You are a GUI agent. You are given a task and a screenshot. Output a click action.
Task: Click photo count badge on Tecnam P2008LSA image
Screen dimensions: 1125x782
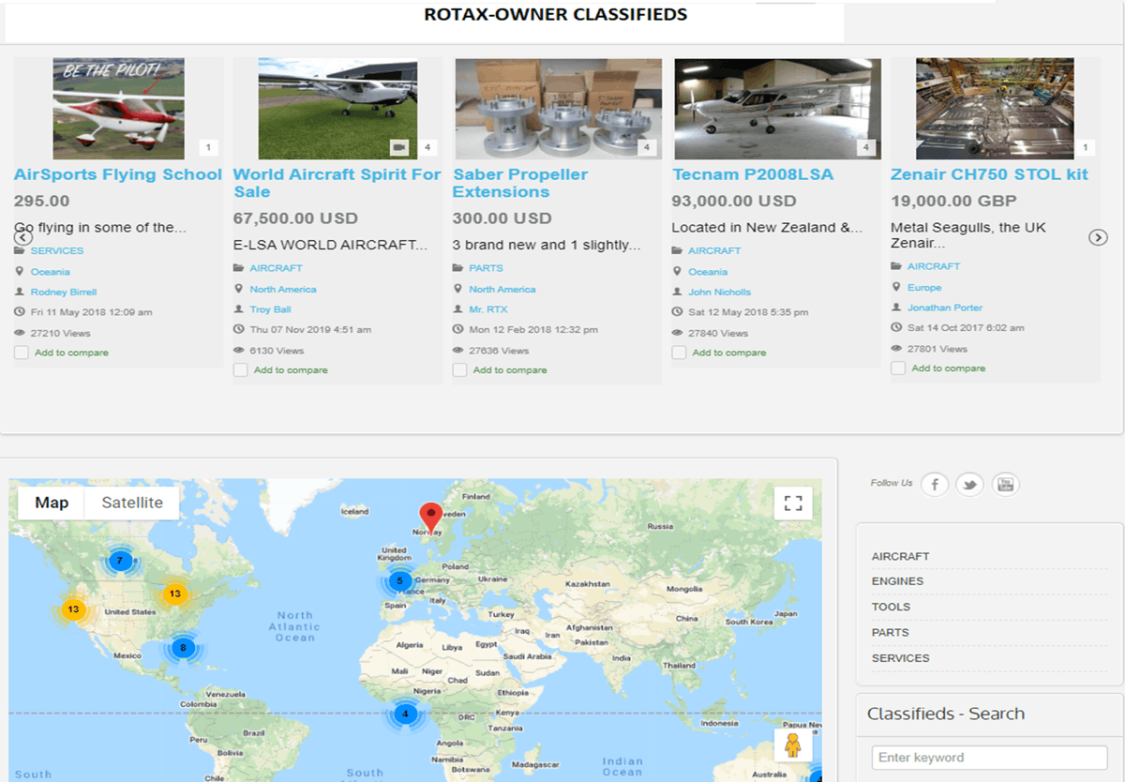[x=866, y=147]
